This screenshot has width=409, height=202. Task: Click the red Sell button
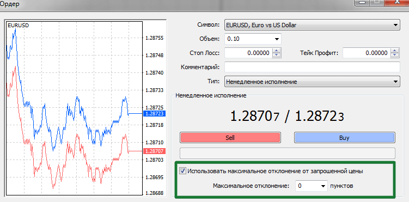click(x=230, y=138)
